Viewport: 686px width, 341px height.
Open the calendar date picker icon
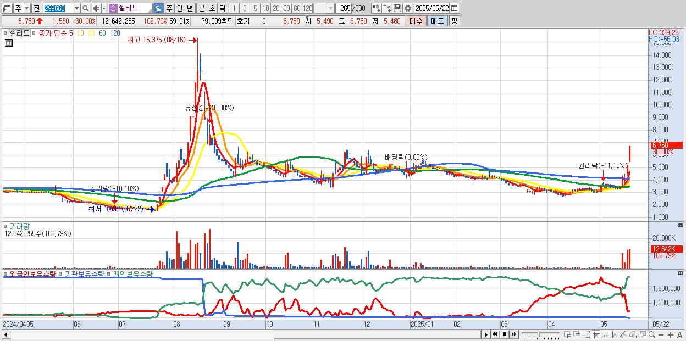click(455, 8)
